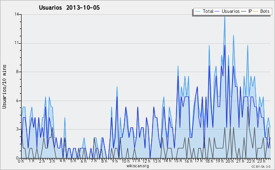Click the y-axis value 11
This screenshot has height=170, width=275.
(x=16, y=43)
